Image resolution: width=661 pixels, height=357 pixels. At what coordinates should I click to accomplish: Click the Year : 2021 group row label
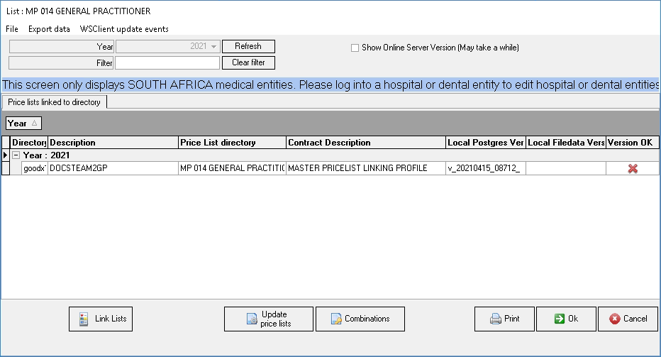(46, 155)
